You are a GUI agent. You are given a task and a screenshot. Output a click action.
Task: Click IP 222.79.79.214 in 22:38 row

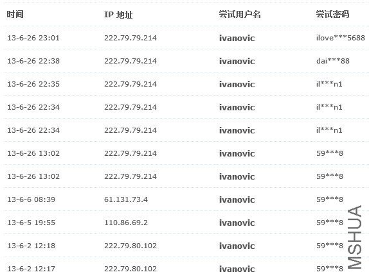(x=130, y=61)
